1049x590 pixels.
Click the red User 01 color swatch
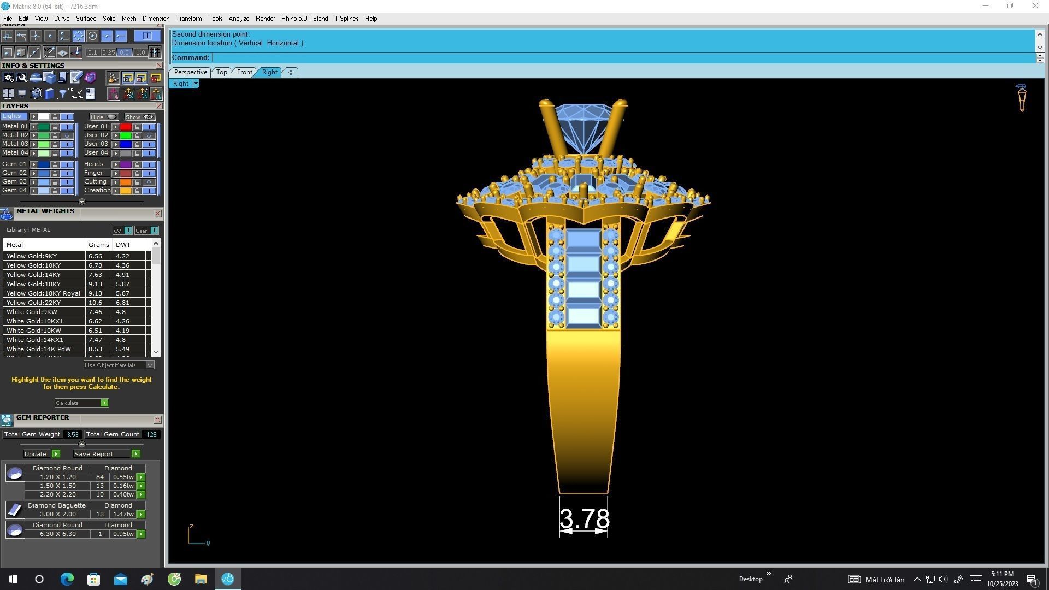[126, 127]
